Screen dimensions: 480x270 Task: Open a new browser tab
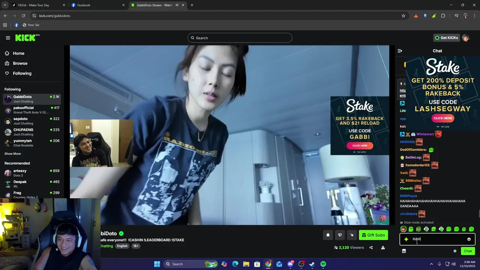192,5
